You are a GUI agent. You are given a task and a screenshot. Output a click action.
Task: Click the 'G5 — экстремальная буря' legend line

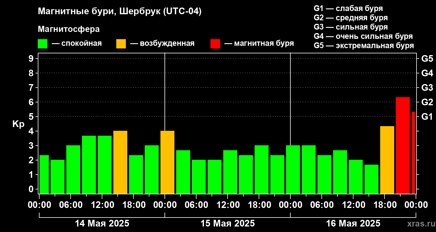(x=364, y=46)
